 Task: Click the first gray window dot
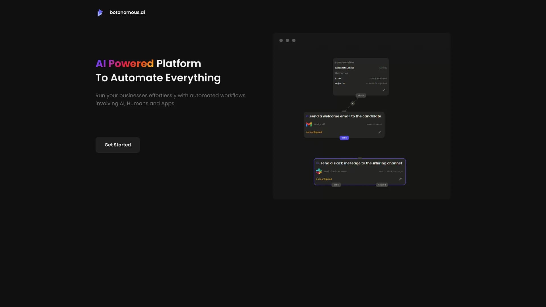281,40
